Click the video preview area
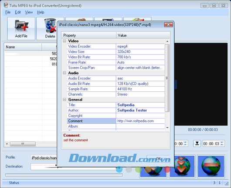This screenshot has height=188, width=231. click(201, 84)
